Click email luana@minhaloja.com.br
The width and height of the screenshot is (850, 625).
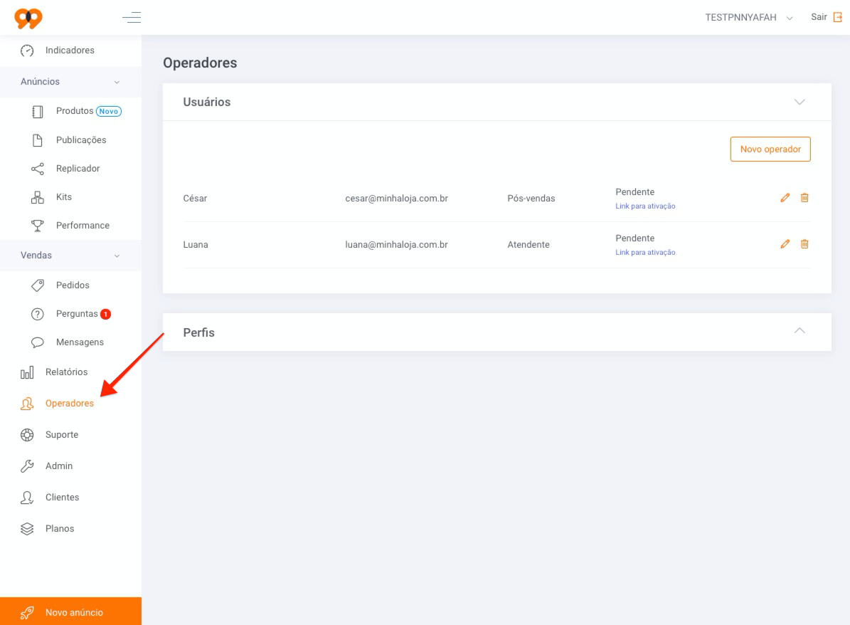(x=396, y=245)
